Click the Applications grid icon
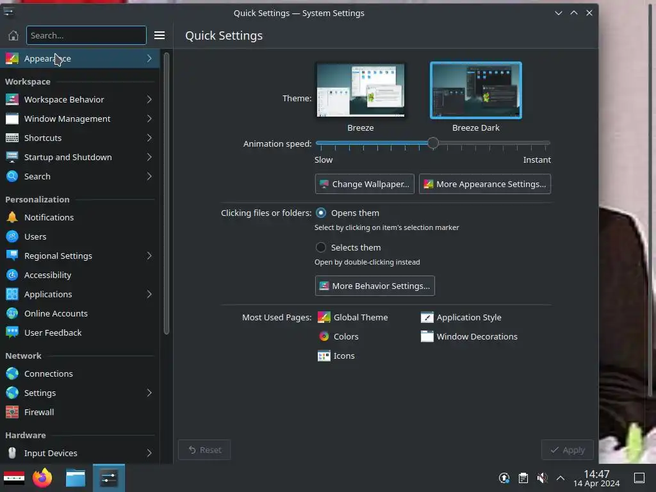656x492 pixels. point(12,295)
